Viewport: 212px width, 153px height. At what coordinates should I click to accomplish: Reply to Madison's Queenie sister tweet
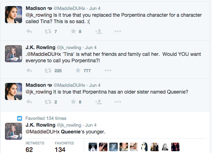coord(29,102)
